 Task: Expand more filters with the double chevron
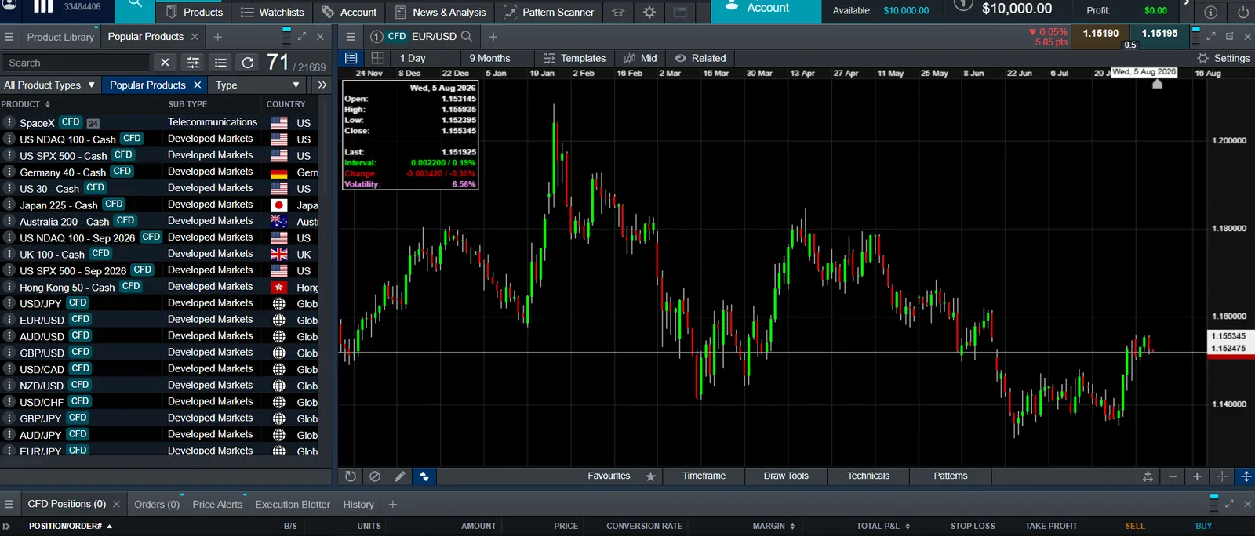[x=322, y=85]
